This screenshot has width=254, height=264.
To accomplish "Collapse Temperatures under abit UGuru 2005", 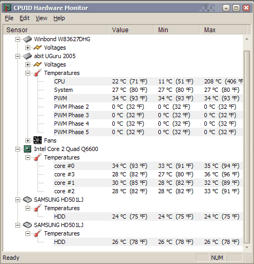I will tap(28, 73).
